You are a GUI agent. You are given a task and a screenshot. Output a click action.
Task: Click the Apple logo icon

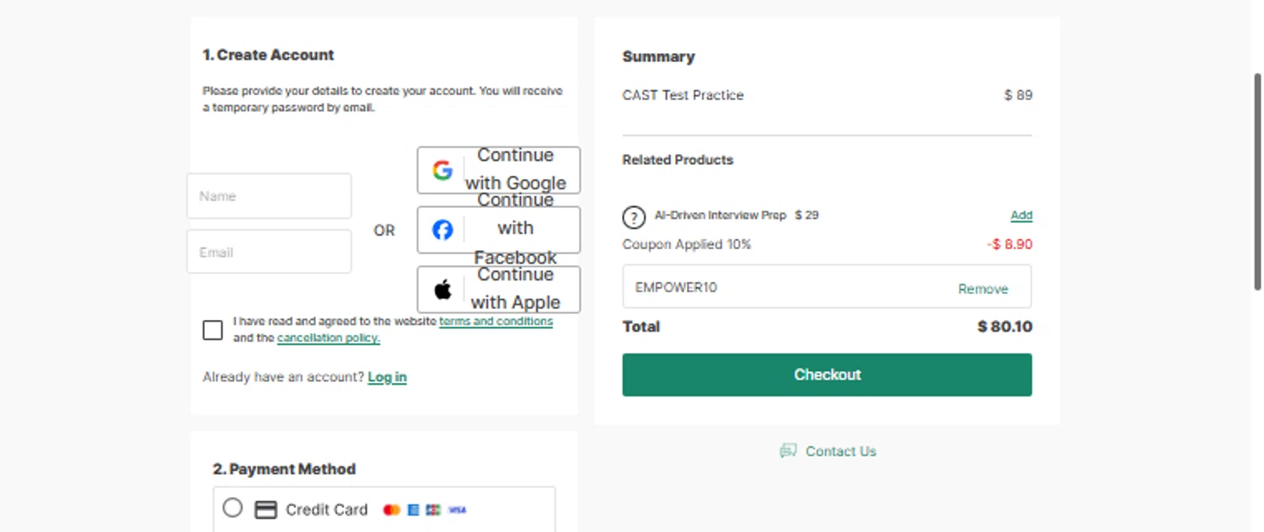click(442, 290)
